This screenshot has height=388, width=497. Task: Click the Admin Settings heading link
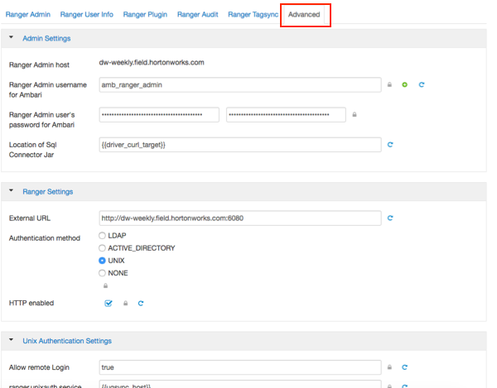[46, 38]
